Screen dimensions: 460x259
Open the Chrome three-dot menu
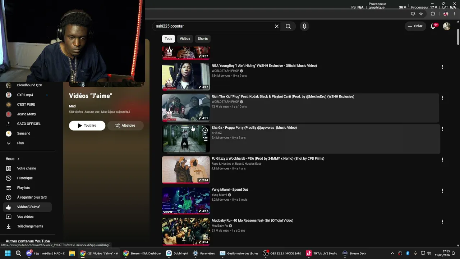[x=455, y=14]
